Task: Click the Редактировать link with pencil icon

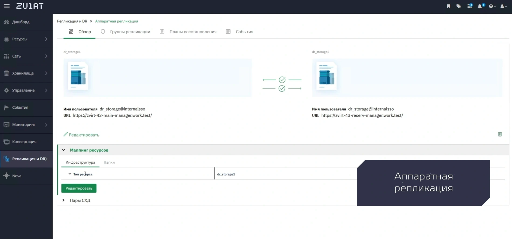Action: pos(81,135)
